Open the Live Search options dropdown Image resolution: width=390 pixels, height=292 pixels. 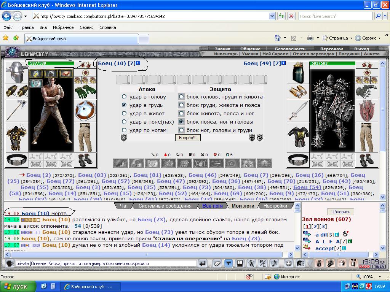point(385,16)
